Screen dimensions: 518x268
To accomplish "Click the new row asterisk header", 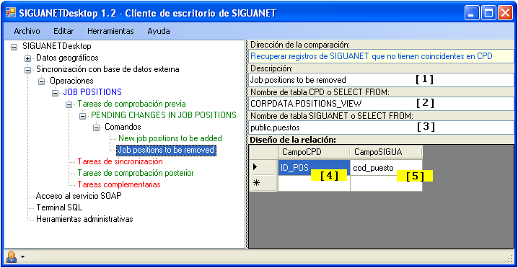I will (263, 183).
